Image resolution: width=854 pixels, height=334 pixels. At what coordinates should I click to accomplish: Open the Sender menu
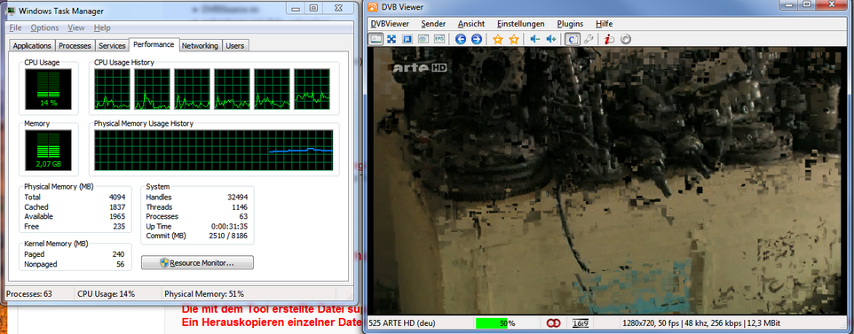(433, 24)
